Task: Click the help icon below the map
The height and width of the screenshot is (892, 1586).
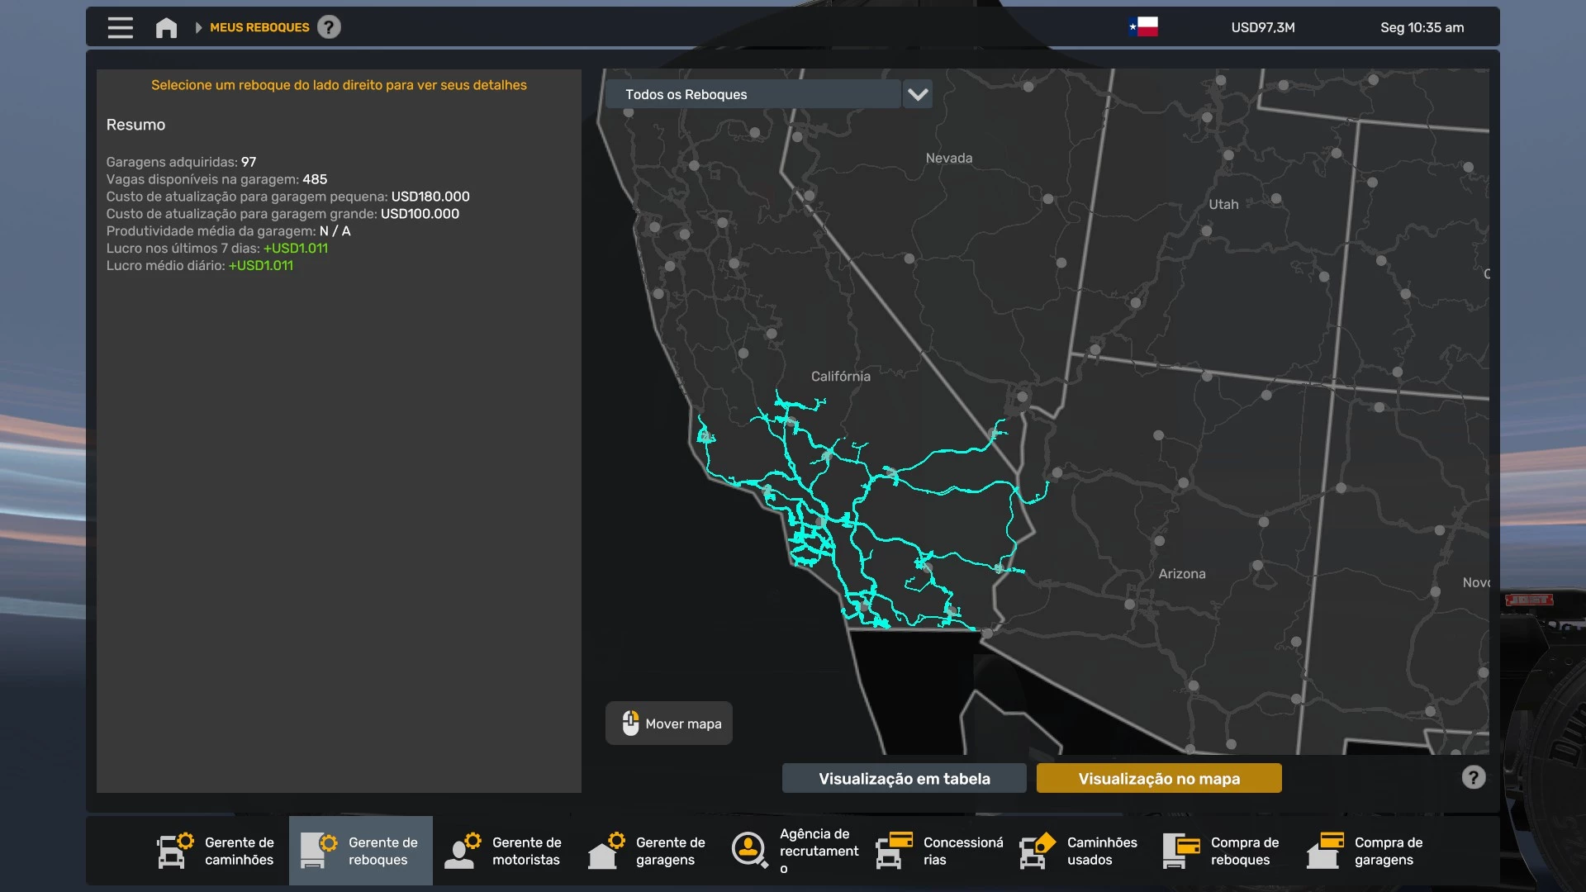Action: click(x=1474, y=777)
